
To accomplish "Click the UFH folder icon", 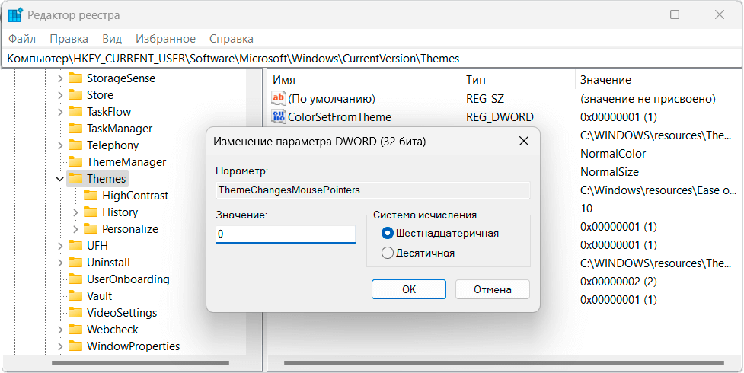I will click(75, 246).
